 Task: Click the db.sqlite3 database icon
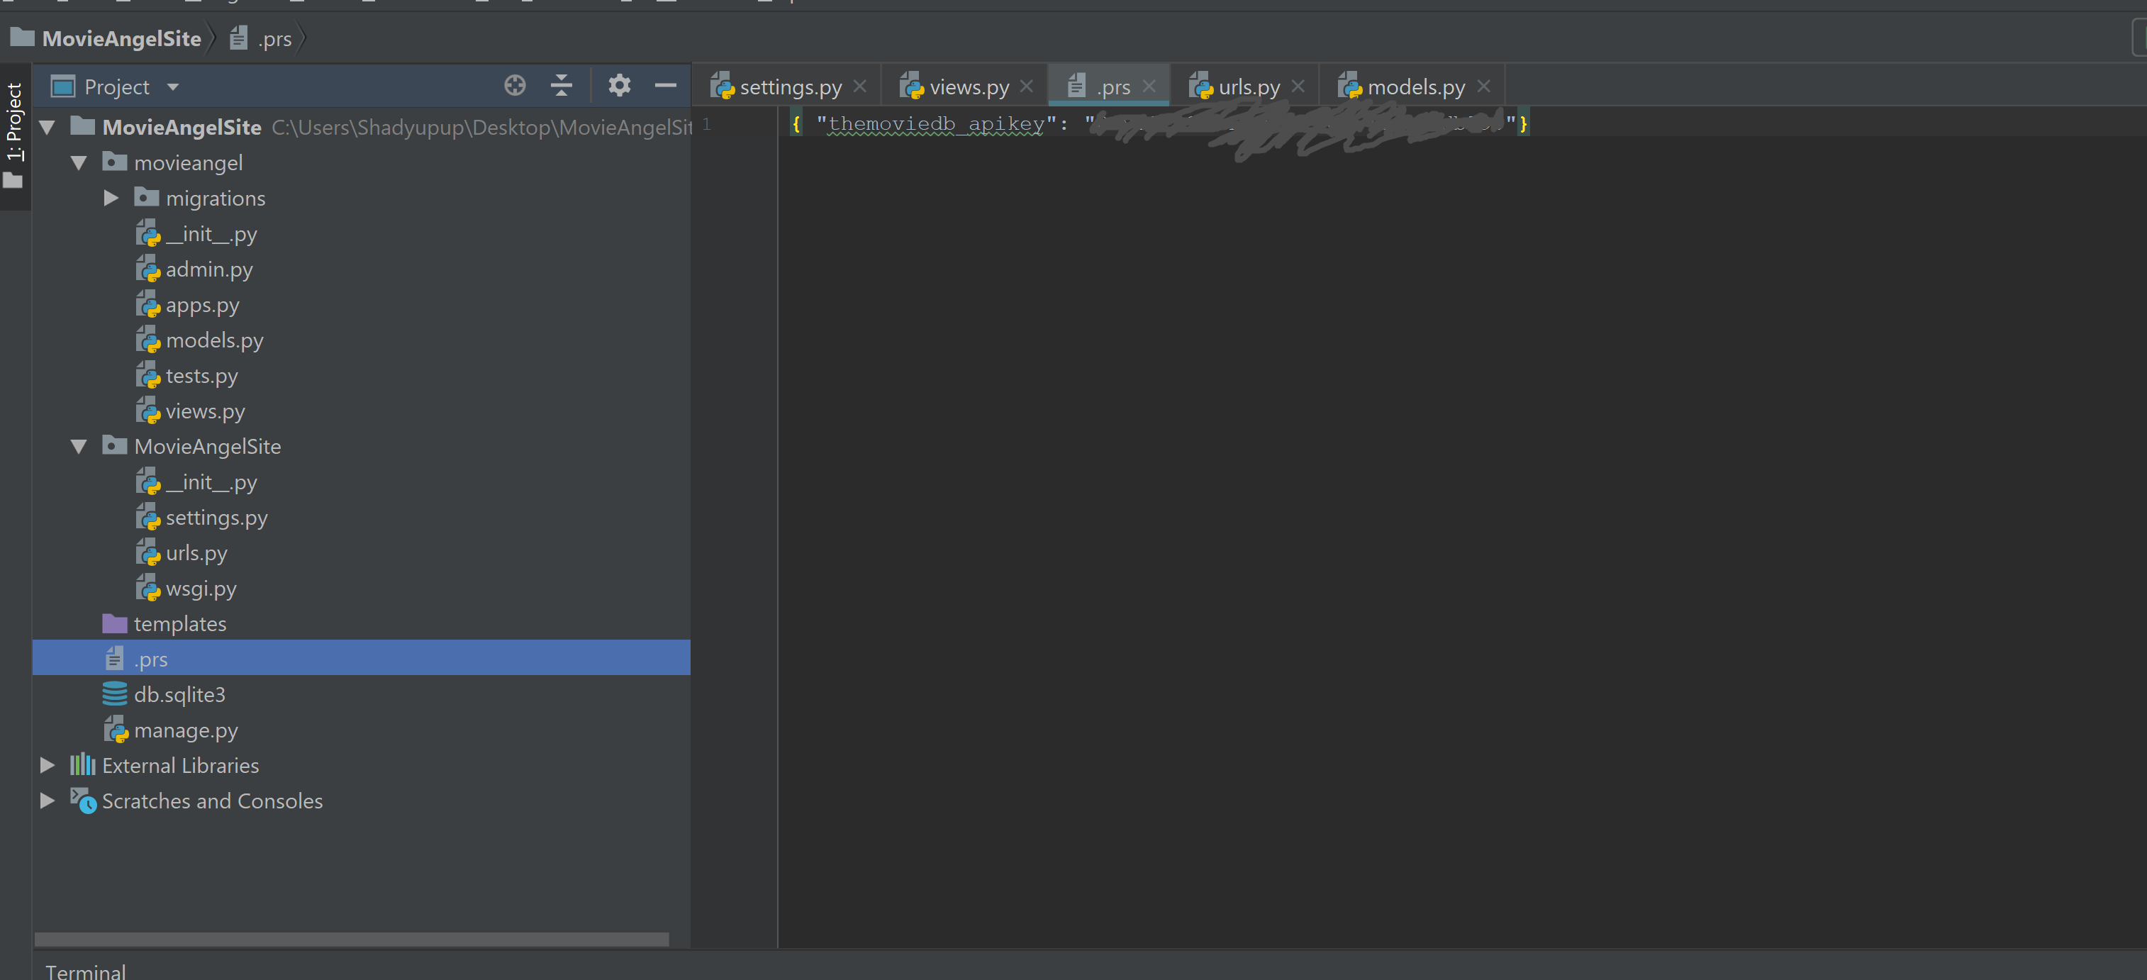point(114,694)
